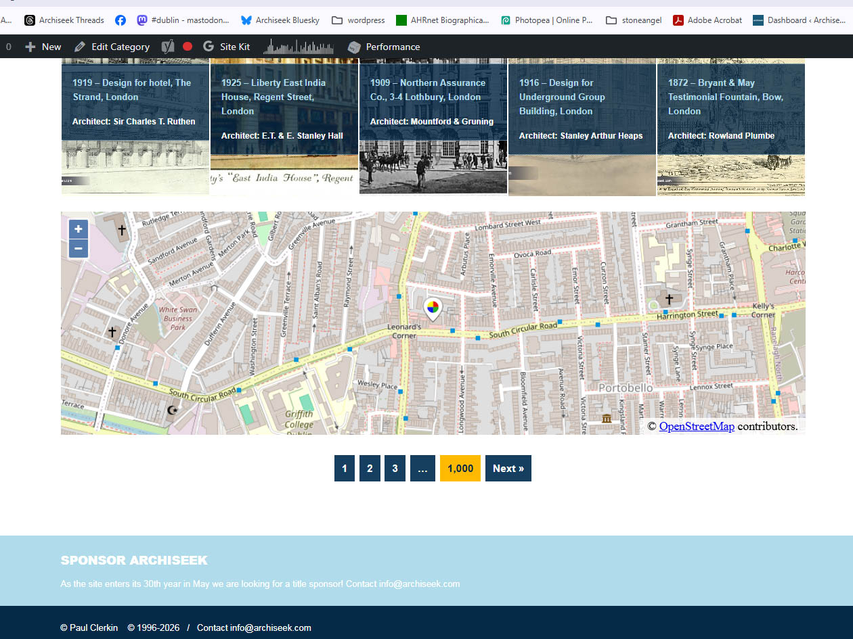Open the wordpress bookmarks folder
Image resolution: width=853 pixels, height=639 pixels.
(x=358, y=20)
